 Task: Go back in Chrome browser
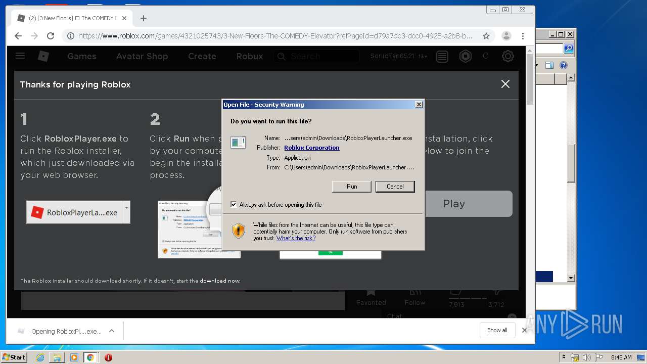coord(18,36)
